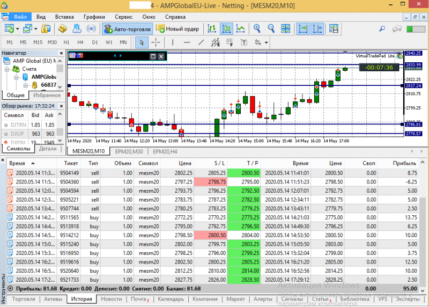
Task: Click the Zoom Out magnifier icon
Action: pos(271,28)
